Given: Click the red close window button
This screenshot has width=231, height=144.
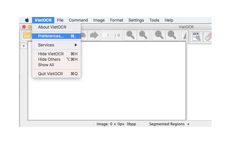Looking at the screenshot, I should 24,27.
